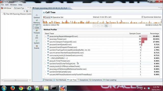Screen dimensions: 163x91
Task: Expand sun.rmi.transport.Transport$1.run() row
Action: tap(46, 42)
